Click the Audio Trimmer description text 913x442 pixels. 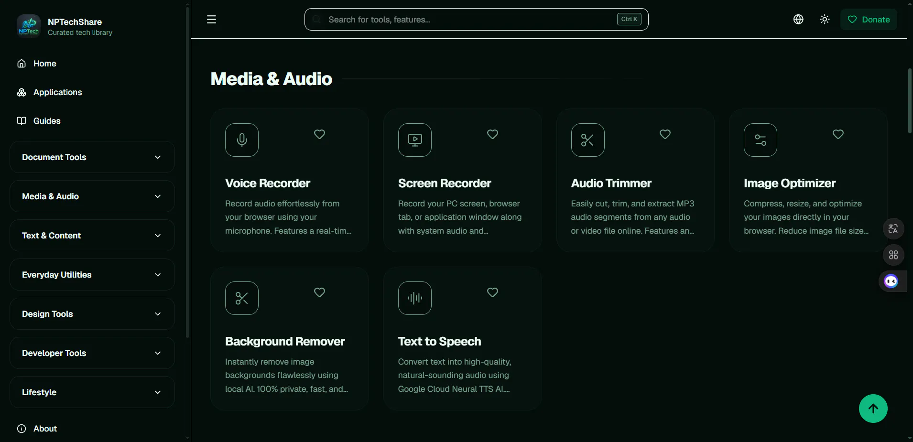point(632,217)
